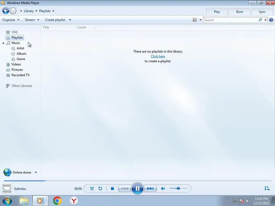Stop the playing track

[113, 189]
